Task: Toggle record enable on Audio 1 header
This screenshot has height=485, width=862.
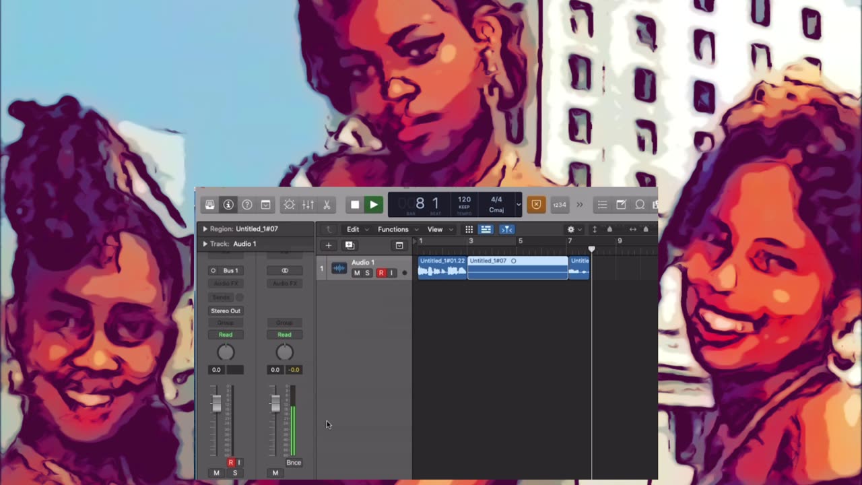Action: (x=381, y=273)
